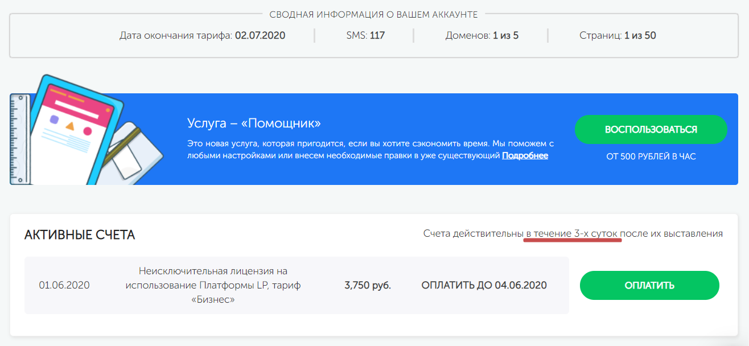This screenshot has width=749, height=346.
Task: Click the invoice date 01.06.2020
Action: [64, 285]
